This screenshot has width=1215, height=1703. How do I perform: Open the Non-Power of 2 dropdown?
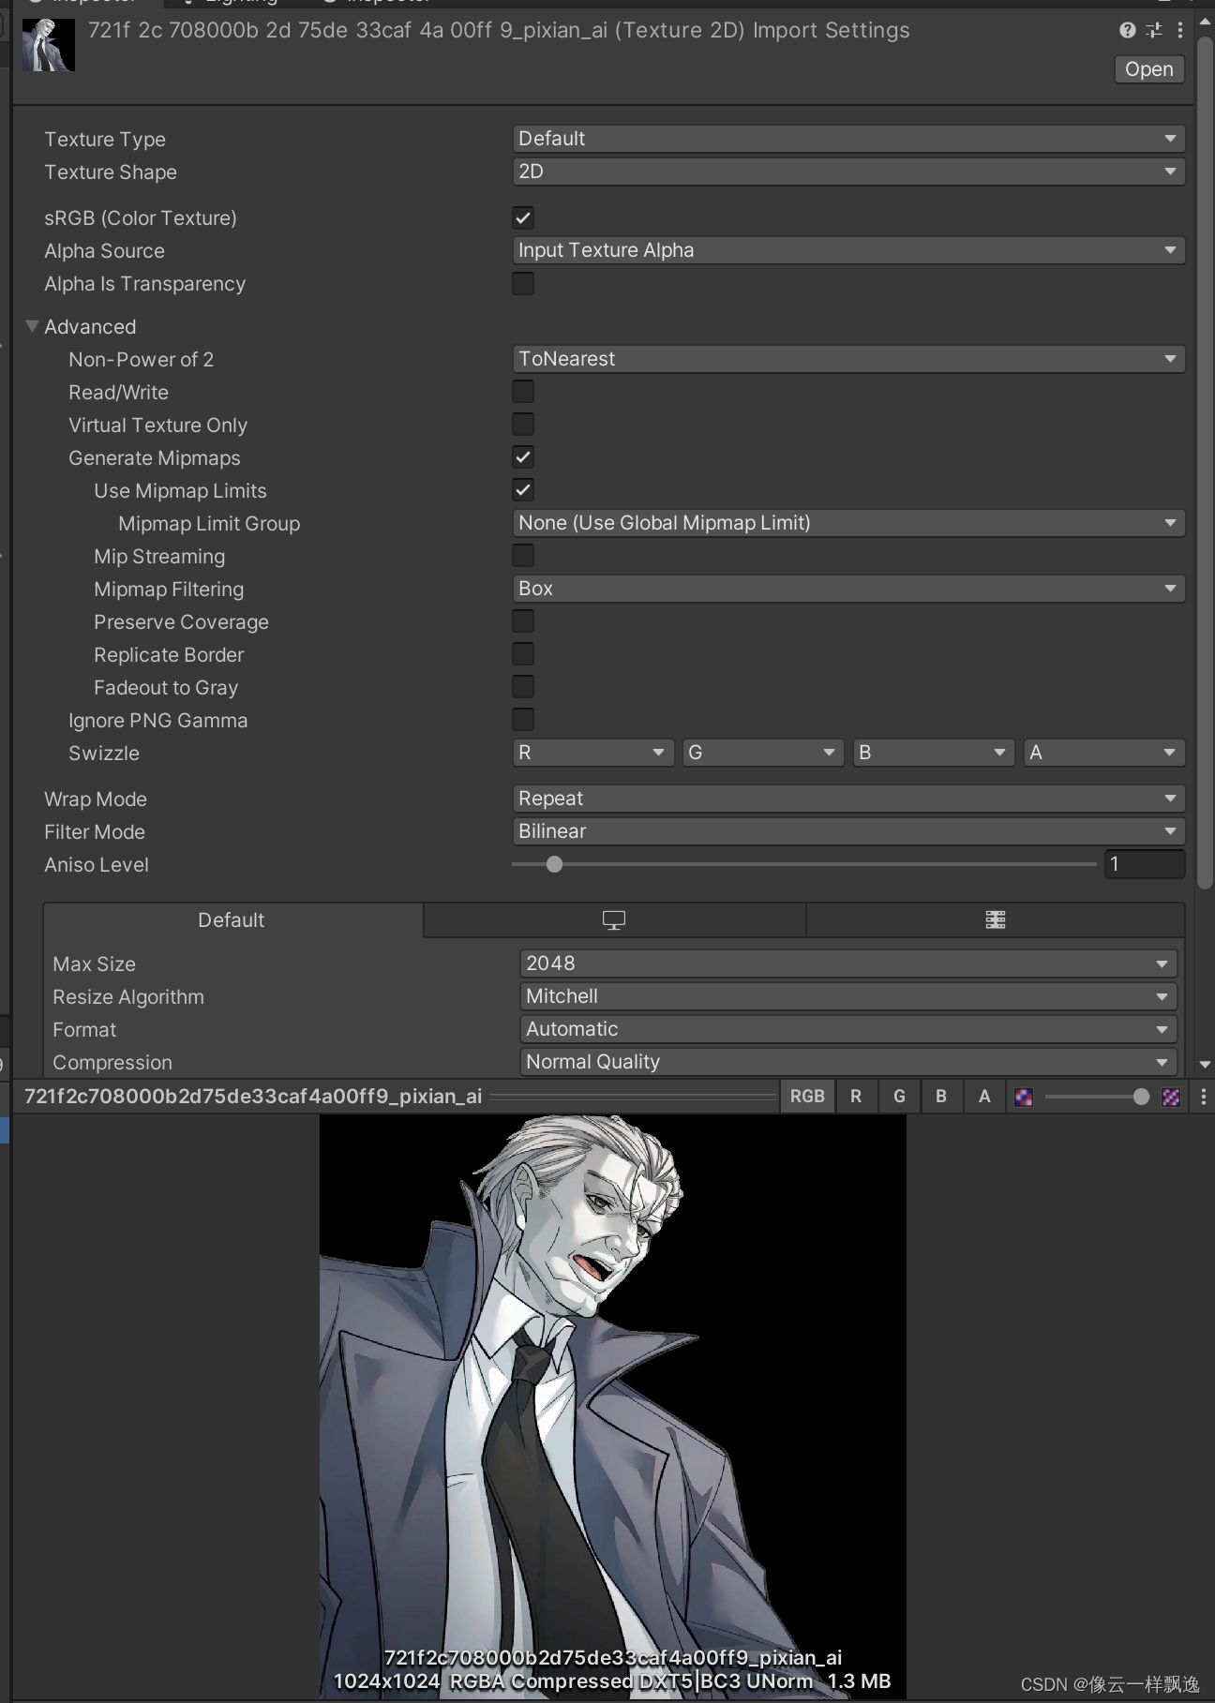tap(848, 359)
